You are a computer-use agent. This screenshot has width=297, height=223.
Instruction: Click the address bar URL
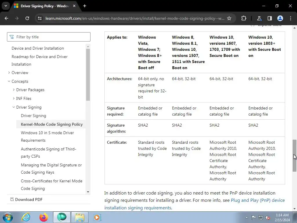pos(135,18)
